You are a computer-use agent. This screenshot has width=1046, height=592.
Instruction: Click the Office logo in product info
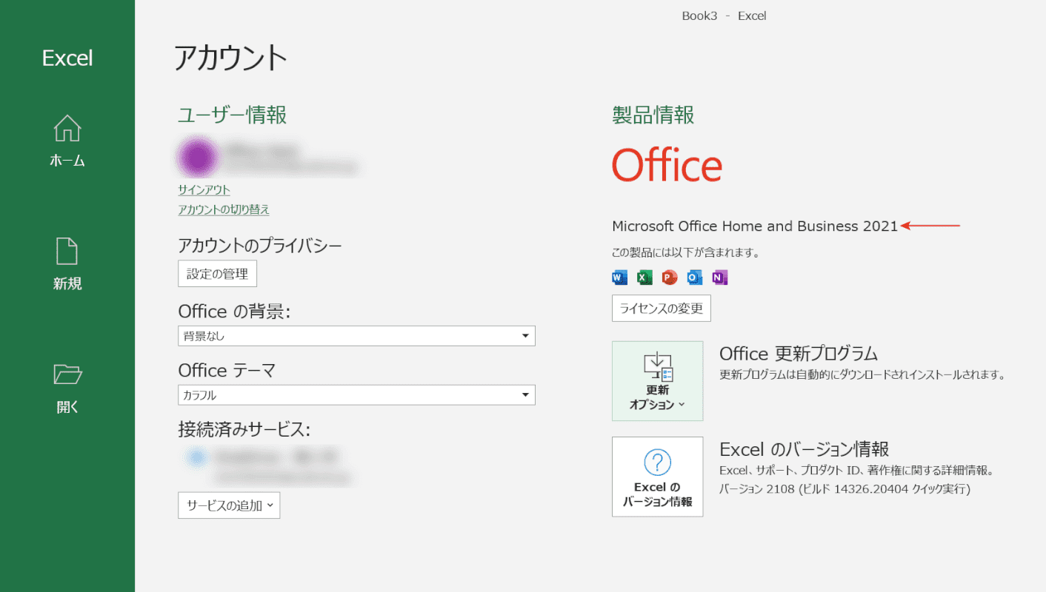(x=667, y=166)
